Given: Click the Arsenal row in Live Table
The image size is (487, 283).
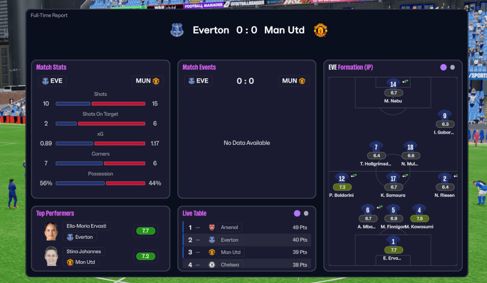Looking at the screenshot, I should coord(246,227).
